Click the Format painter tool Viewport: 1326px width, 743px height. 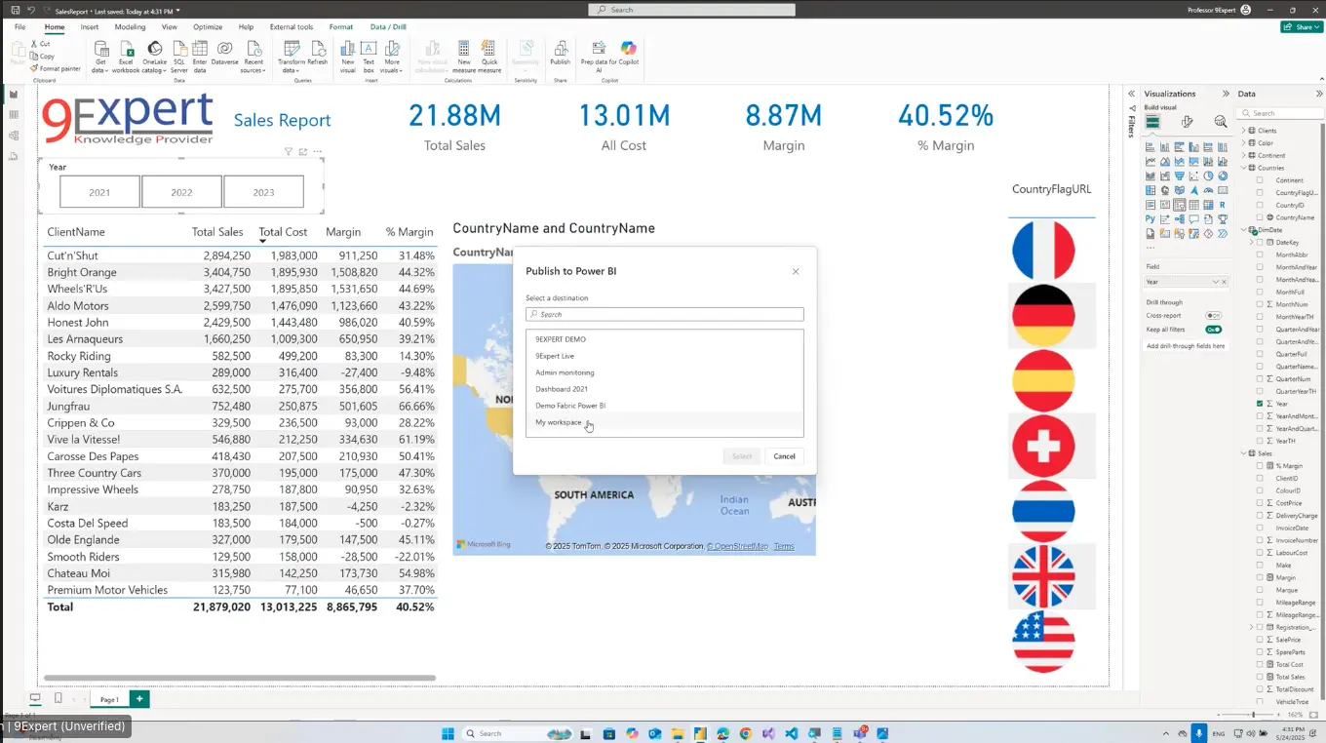point(56,68)
